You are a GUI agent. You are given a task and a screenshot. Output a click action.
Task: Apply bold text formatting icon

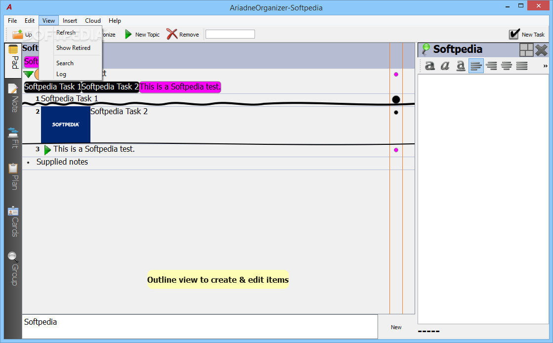click(429, 66)
